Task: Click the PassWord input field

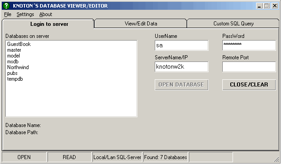Action: point(249,45)
